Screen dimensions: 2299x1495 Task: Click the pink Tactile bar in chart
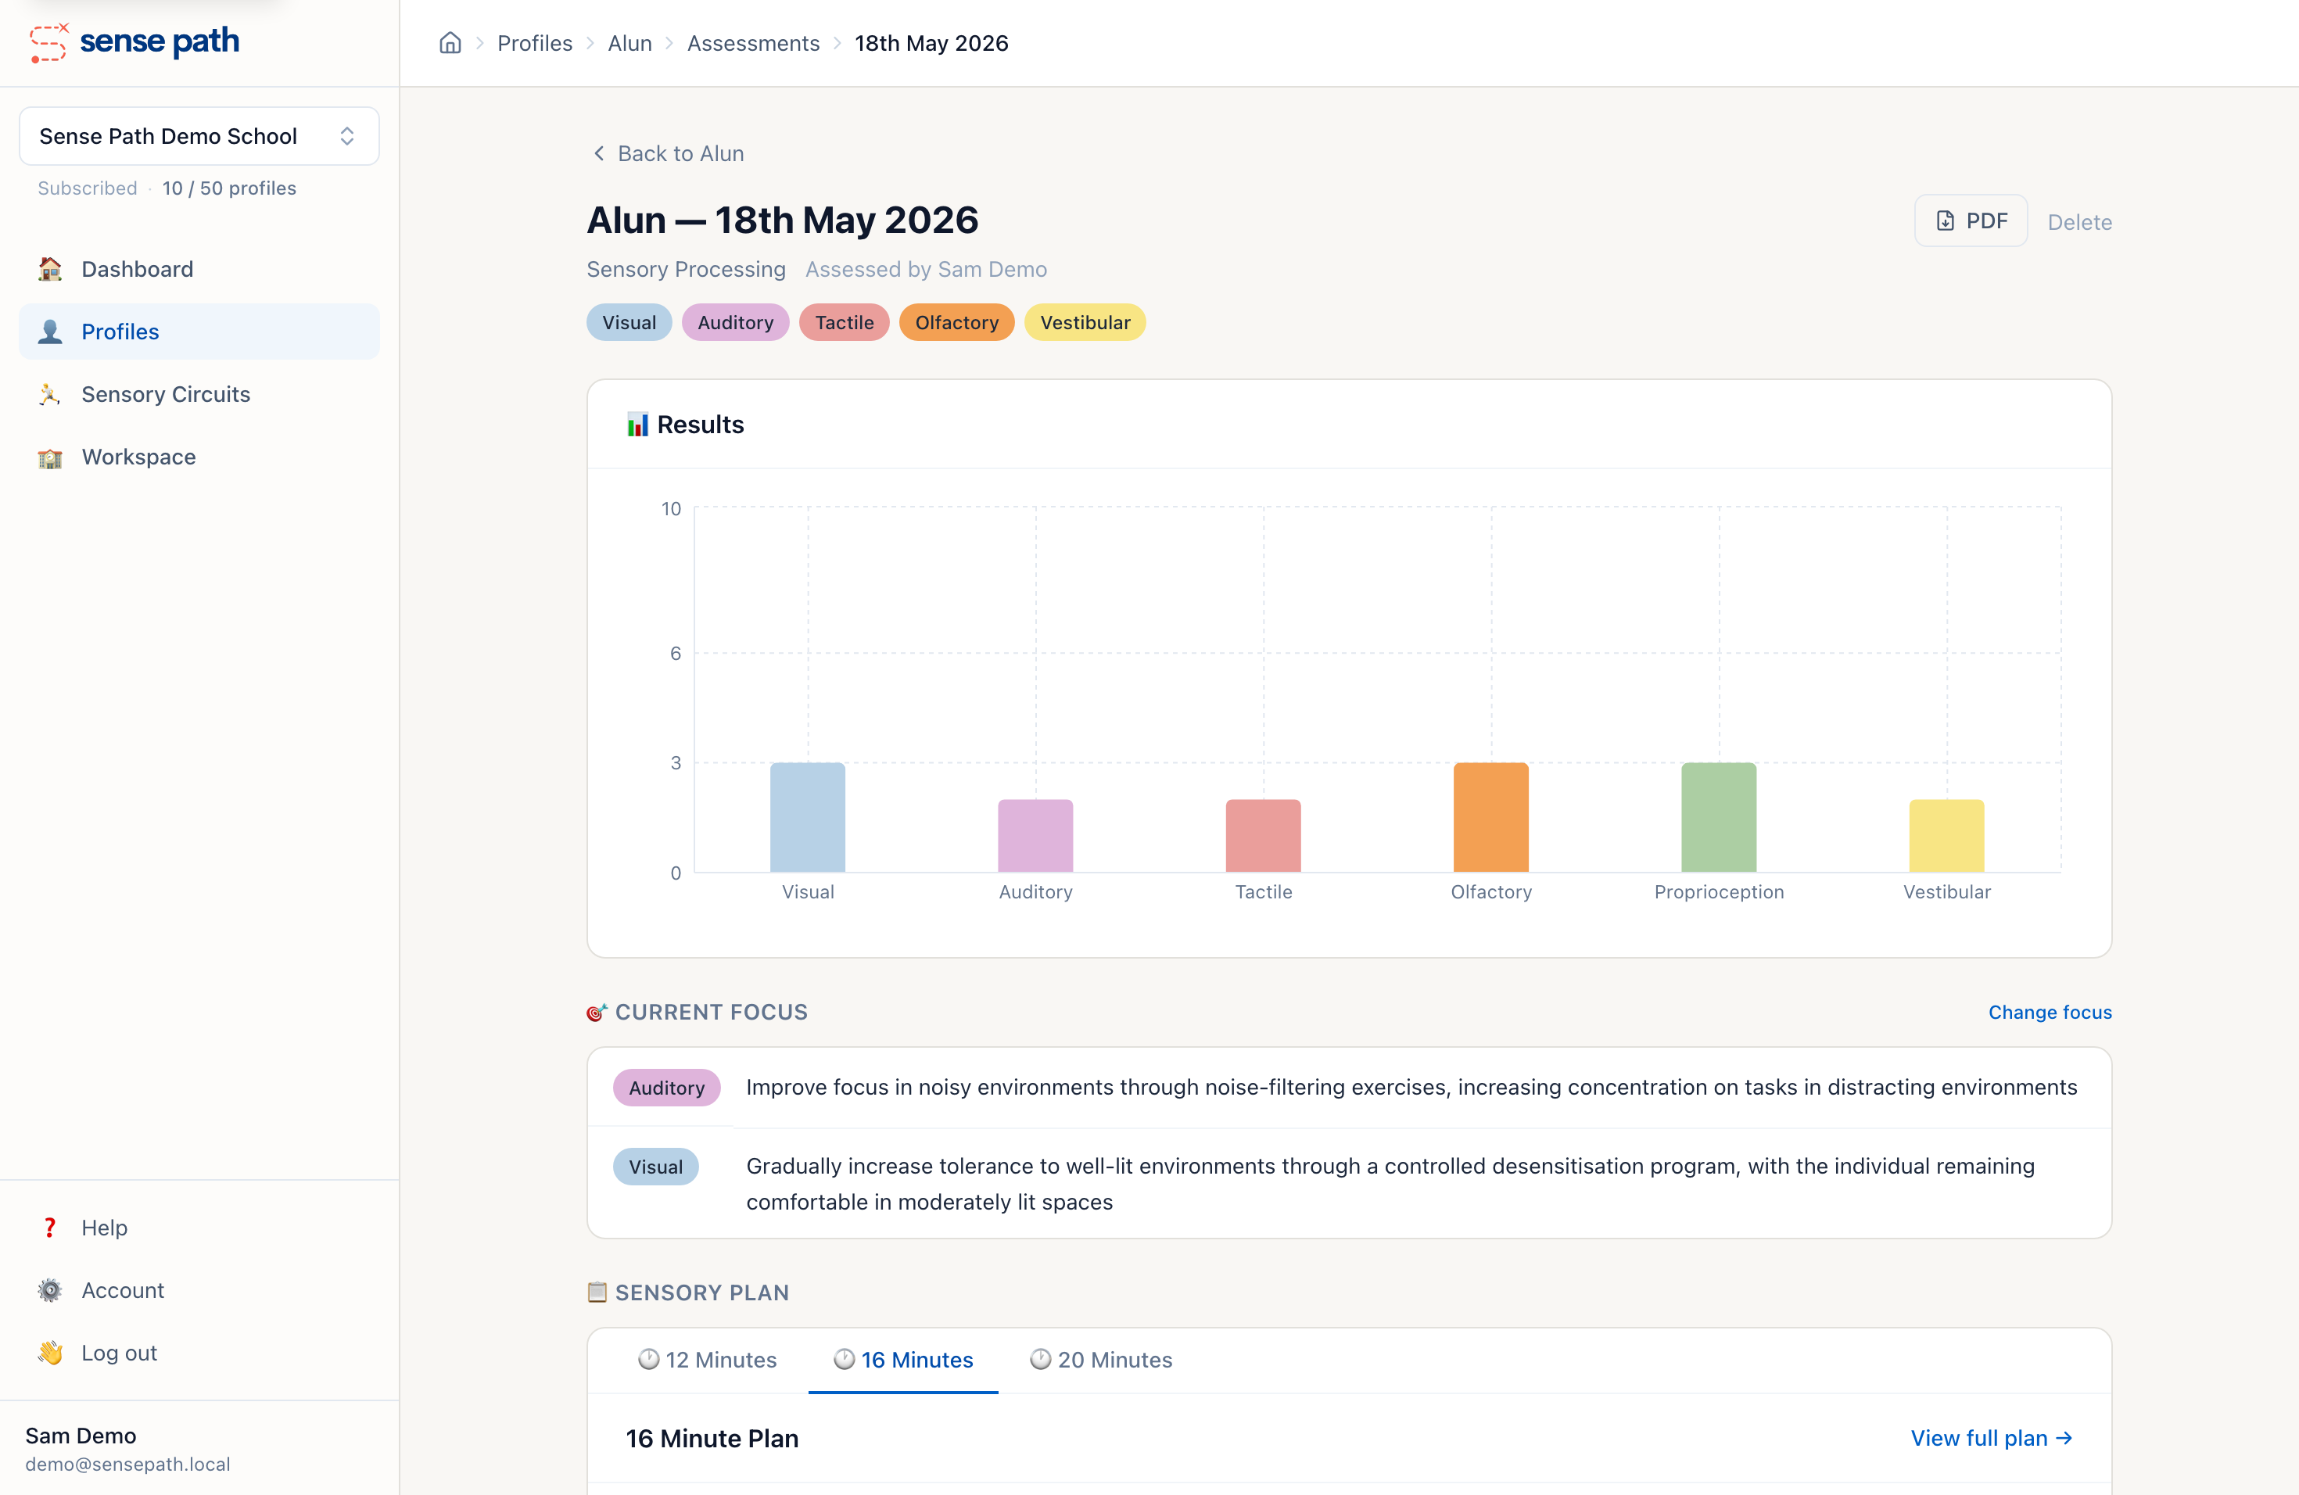[1264, 837]
